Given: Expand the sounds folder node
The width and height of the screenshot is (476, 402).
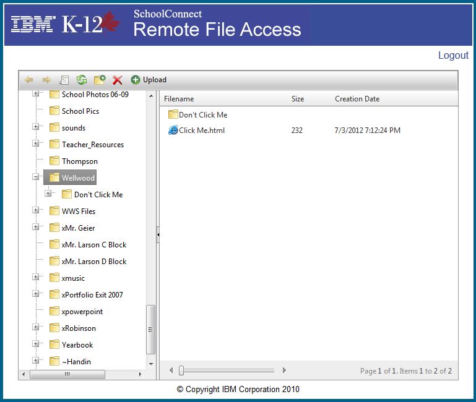Looking at the screenshot, I should point(36,127).
